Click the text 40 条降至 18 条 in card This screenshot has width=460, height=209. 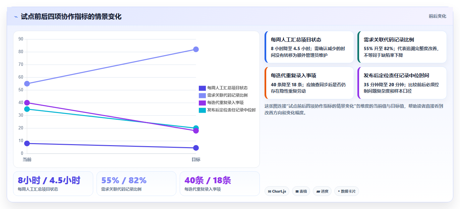(287, 84)
